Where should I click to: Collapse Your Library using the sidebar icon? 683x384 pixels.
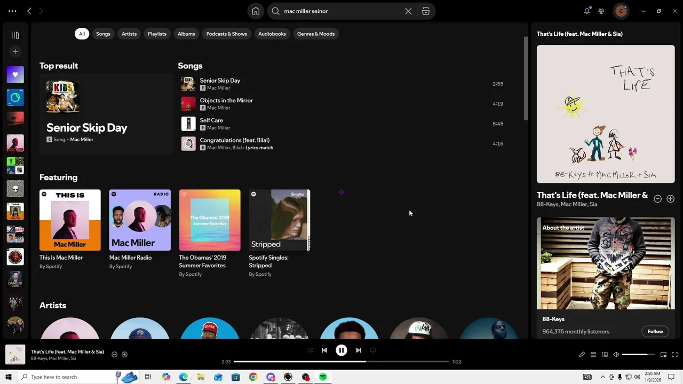(x=15, y=35)
